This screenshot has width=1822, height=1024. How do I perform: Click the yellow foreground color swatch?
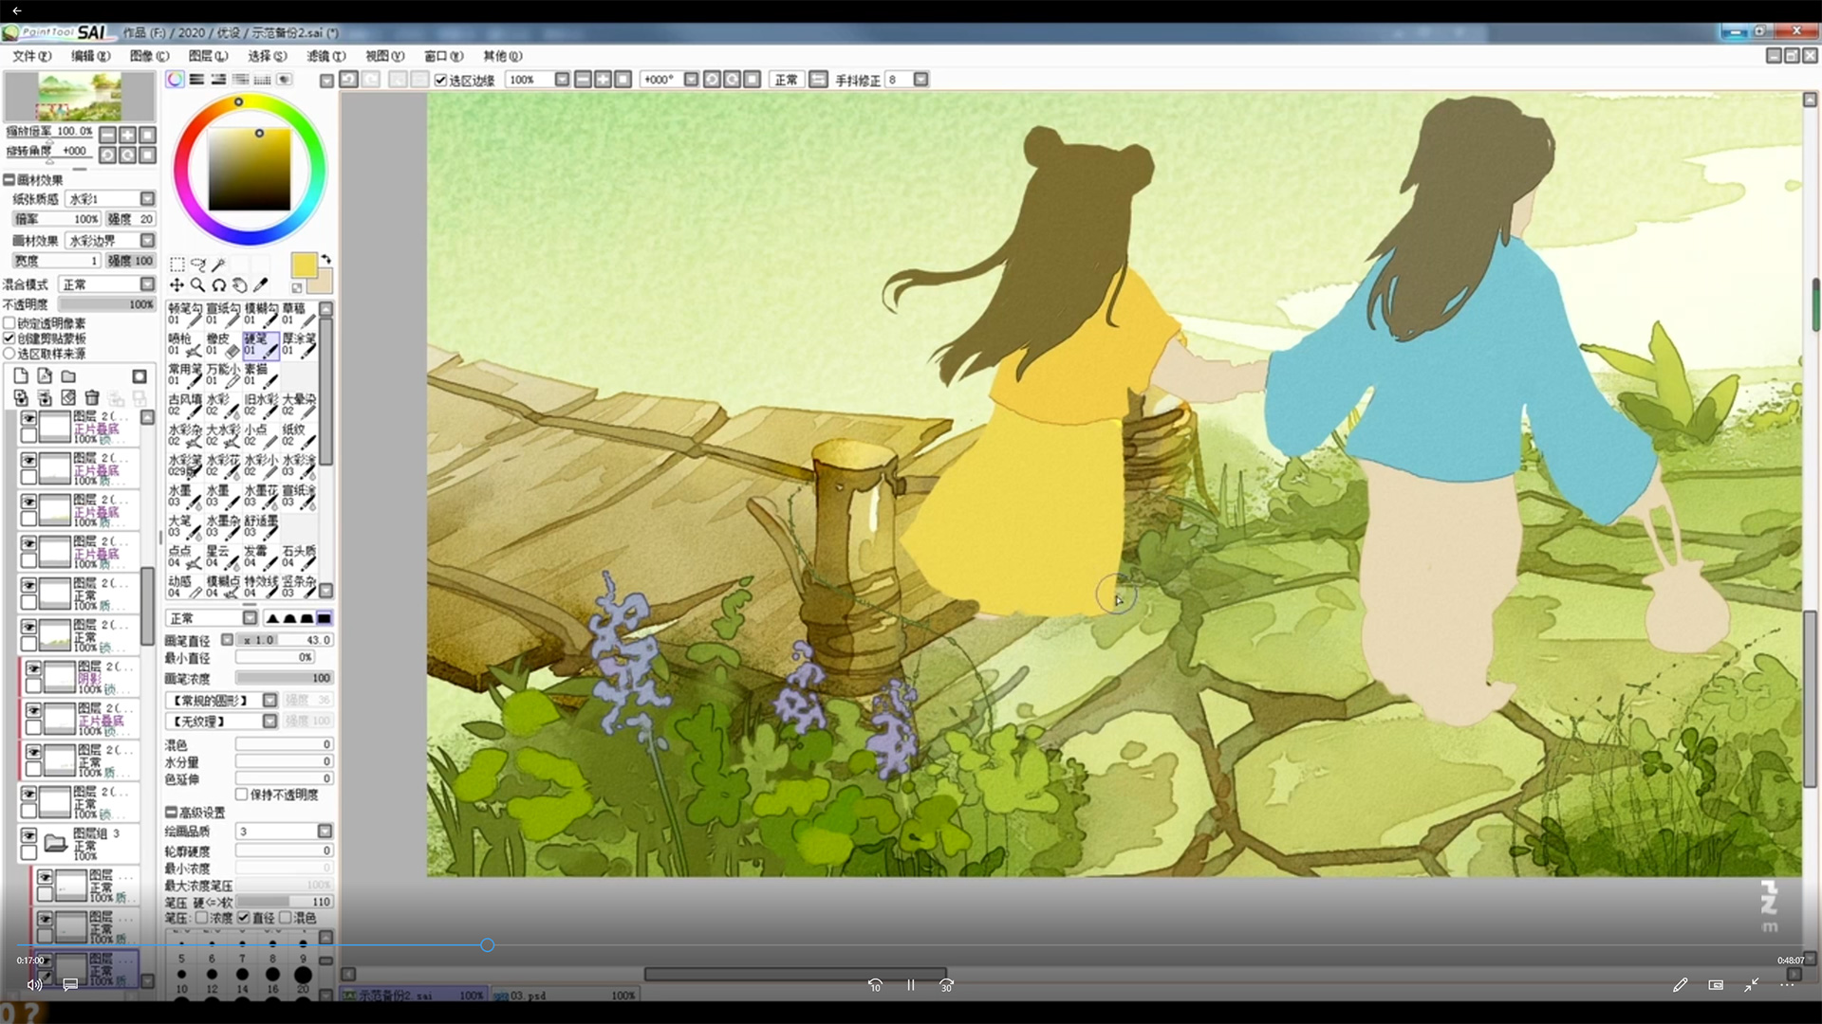pyautogui.click(x=304, y=265)
